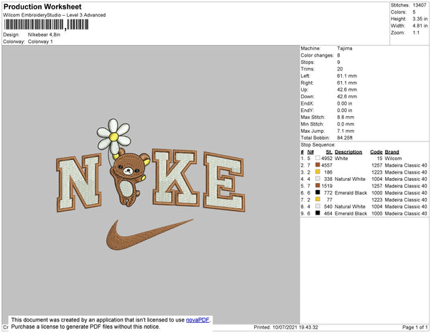Screen dimensions: 431x333
Task: Click the 'St.' column header
Action: pos(329,152)
